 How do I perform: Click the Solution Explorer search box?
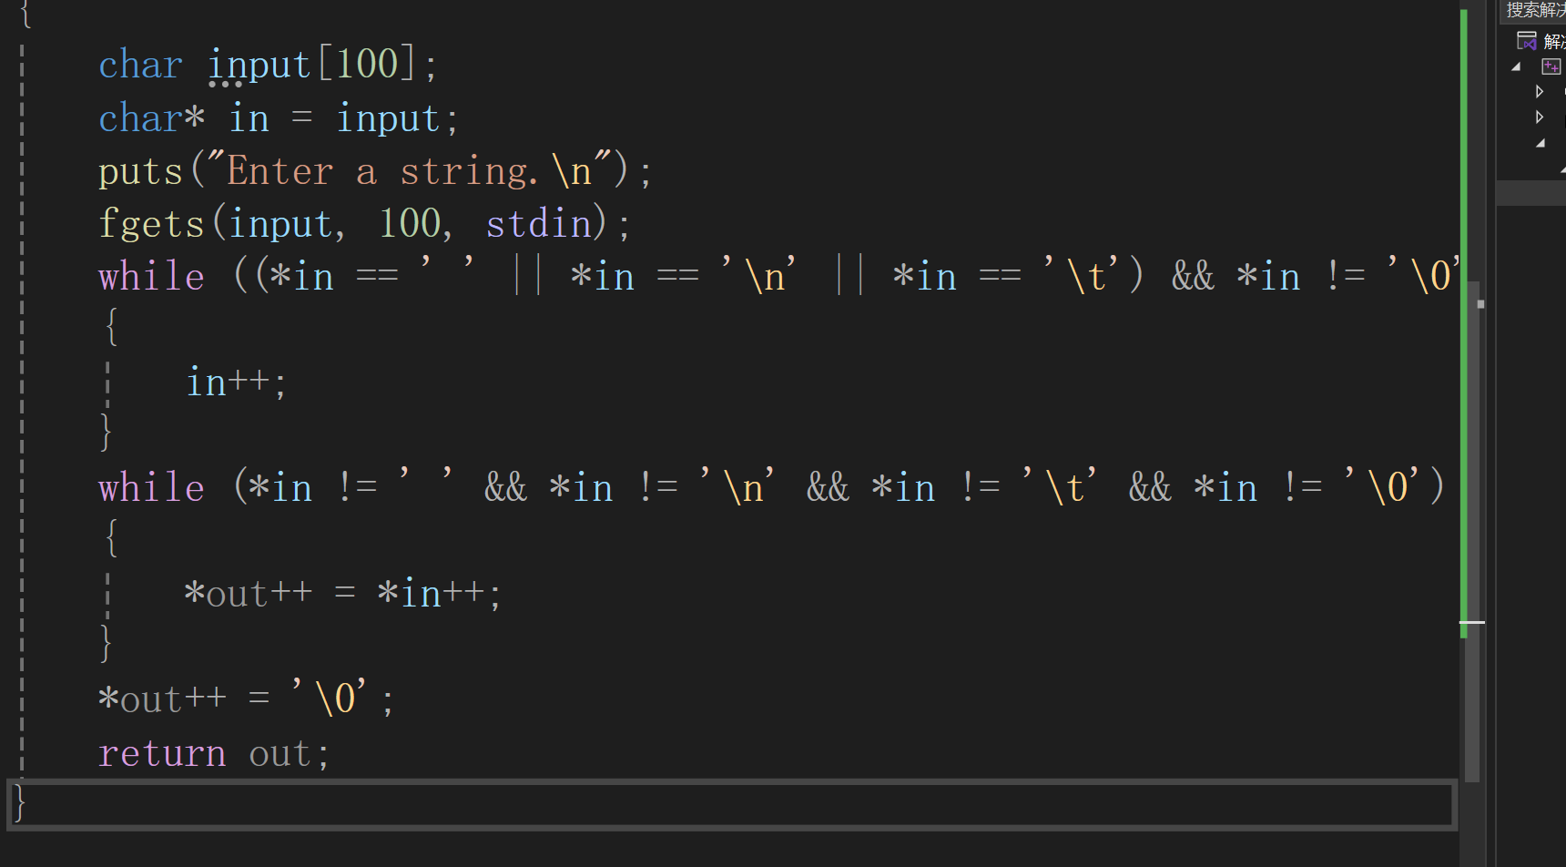click(x=1534, y=10)
